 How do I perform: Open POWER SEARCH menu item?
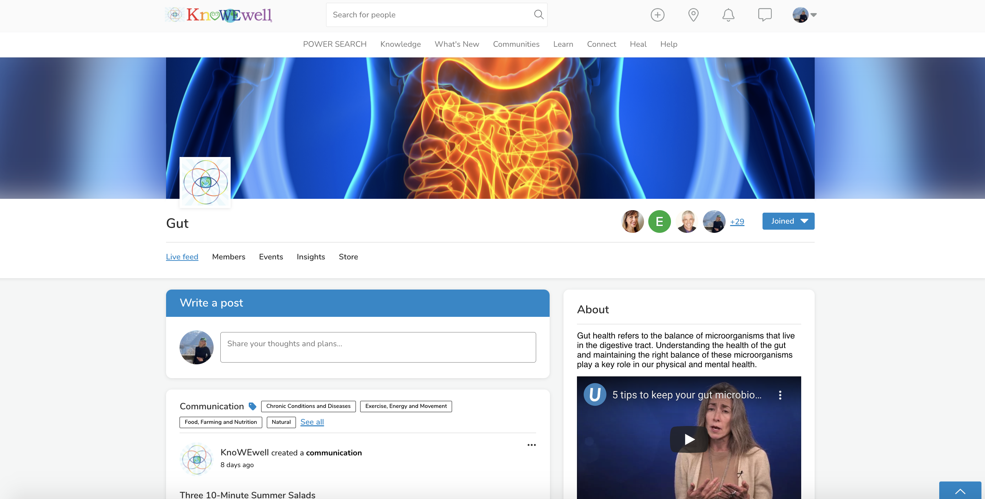335,44
